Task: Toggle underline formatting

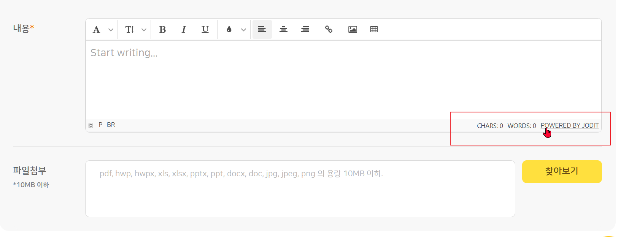Action: coord(205,30)
